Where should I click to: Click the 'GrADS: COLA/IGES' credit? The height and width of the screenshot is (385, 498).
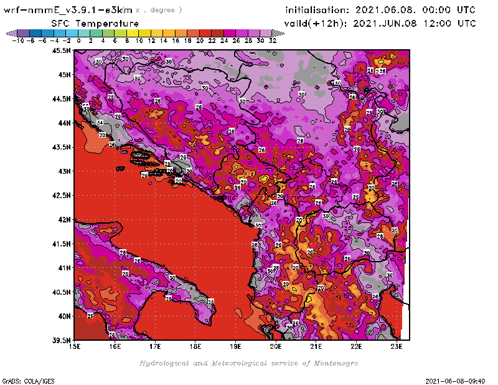point(28,381)
